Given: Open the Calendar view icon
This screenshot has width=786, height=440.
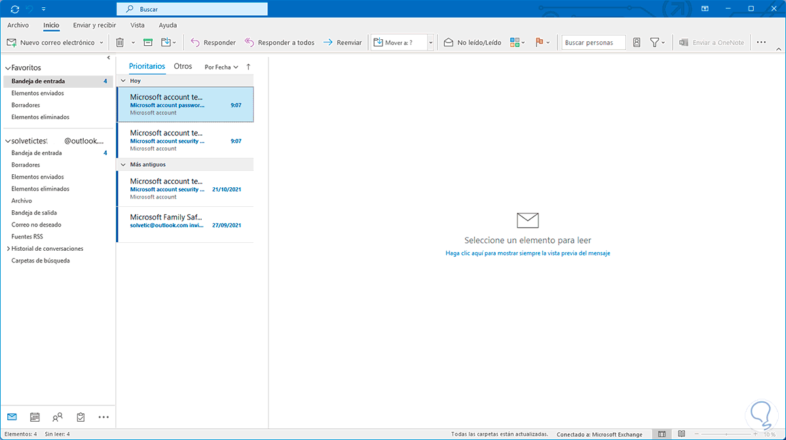Looking at the screenshot, I should click(x=35, y=417).
